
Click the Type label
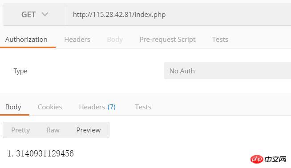[x=20, y=71]
